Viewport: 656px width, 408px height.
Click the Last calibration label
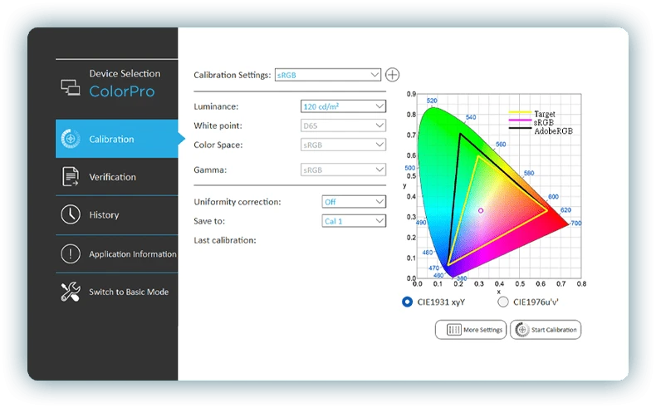click(225, 240)
